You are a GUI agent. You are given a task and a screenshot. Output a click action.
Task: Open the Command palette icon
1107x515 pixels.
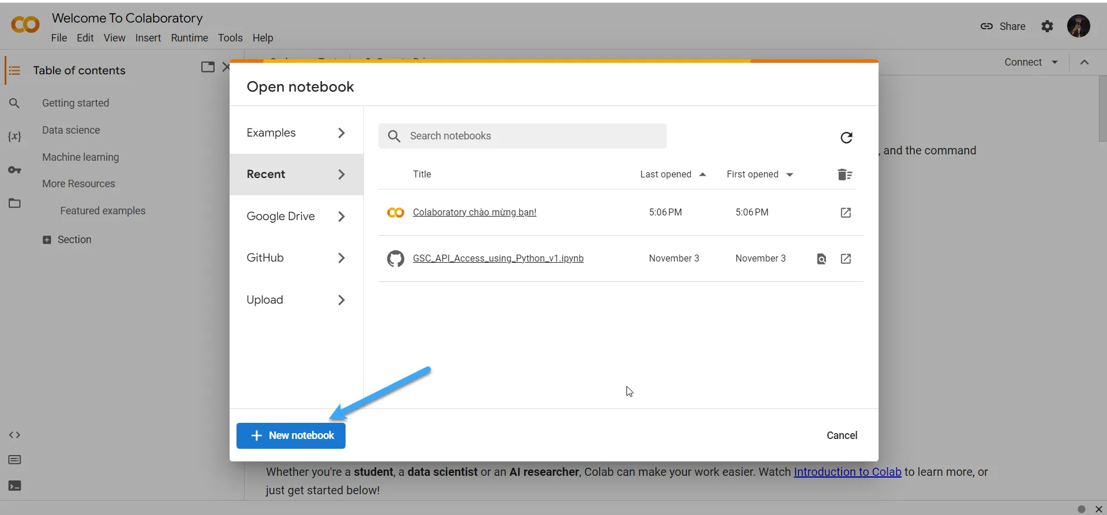[14, 460]
